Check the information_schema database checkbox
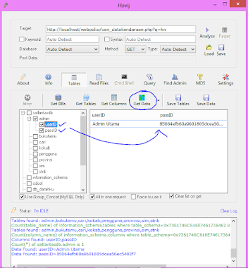This screenshot has height=268, width=248. [x=29, y=178]
